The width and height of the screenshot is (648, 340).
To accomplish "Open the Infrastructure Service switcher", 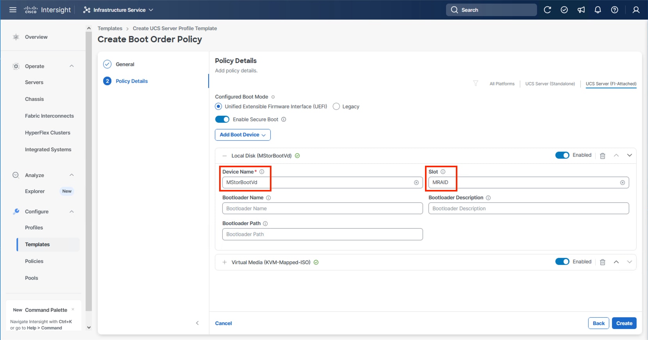I will coord(118,10).
